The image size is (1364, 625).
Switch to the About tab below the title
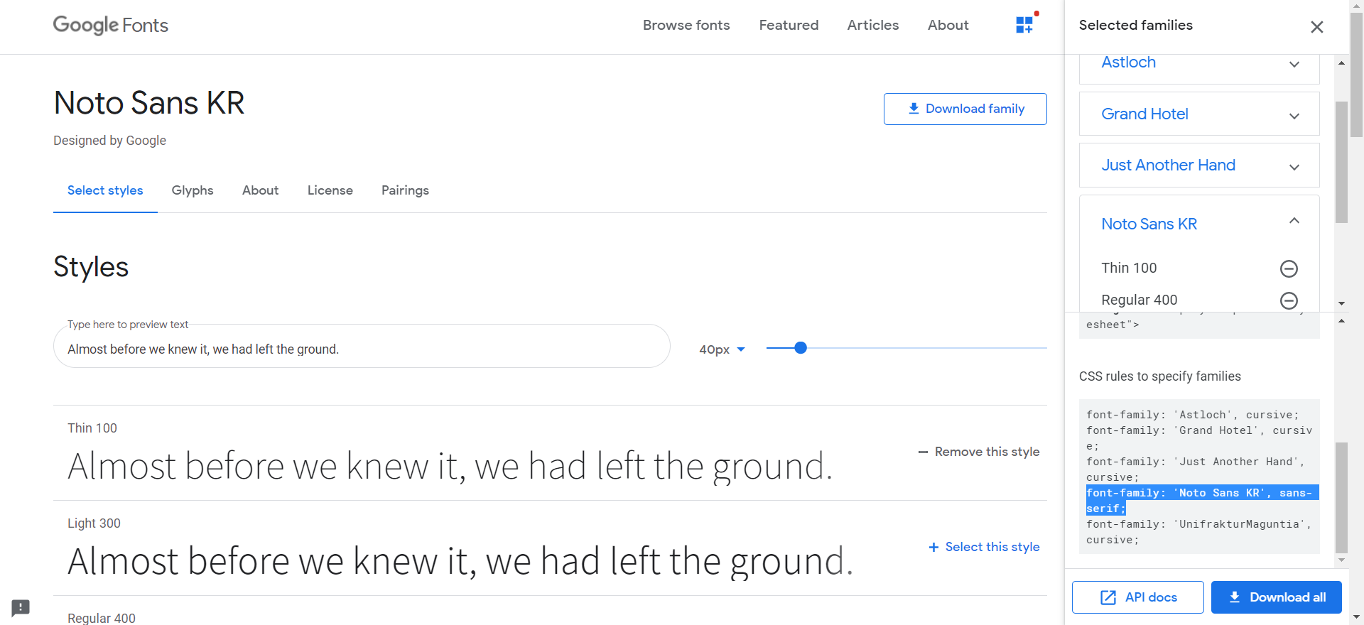(260, 190)
